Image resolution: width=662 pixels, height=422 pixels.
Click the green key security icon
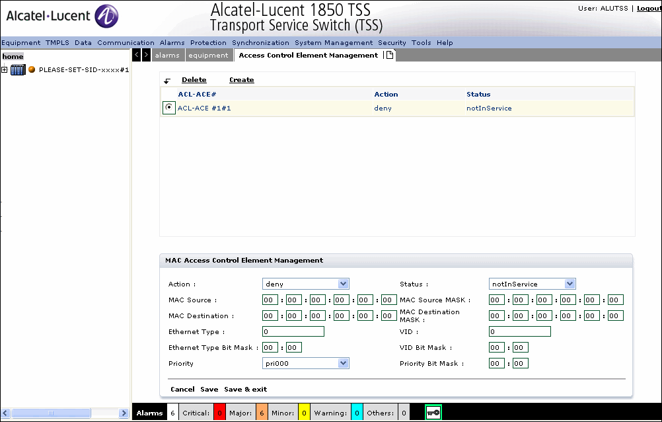click(x=433, y=413)
